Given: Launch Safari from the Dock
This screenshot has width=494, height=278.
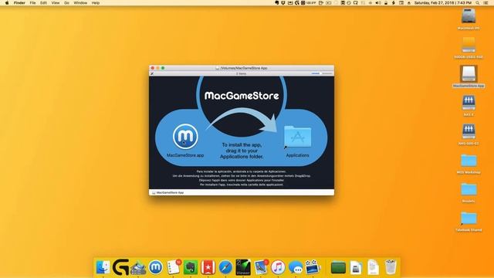Looking at the screenshot, I should click(x=225, y=267).
